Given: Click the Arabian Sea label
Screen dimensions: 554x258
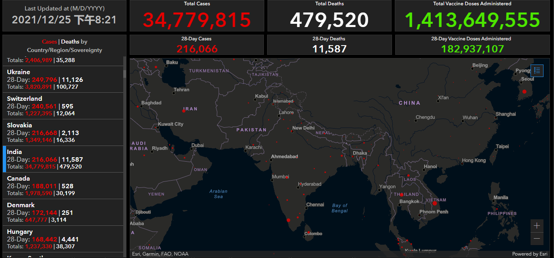Looking at the screenshot, I should [218, 194].
